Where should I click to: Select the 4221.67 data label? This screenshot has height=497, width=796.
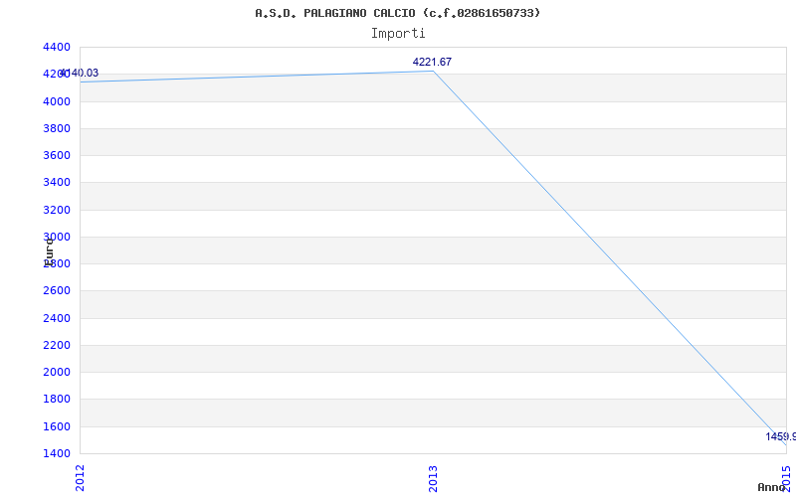pos(432,62)
